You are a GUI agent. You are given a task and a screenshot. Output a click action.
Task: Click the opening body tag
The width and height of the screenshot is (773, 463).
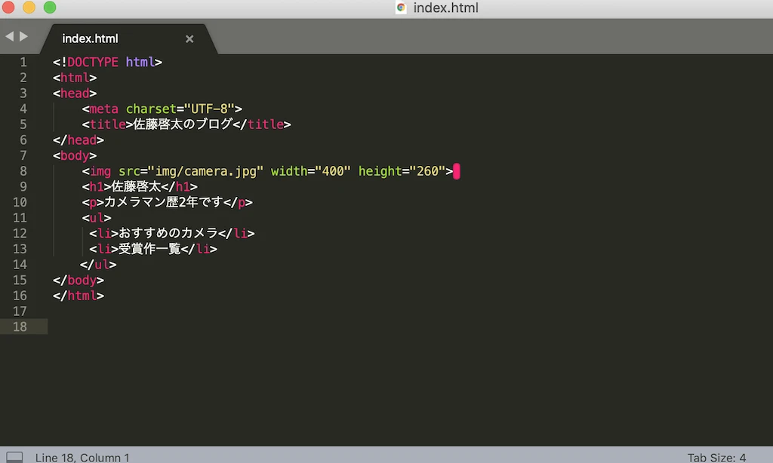[75, 155]
